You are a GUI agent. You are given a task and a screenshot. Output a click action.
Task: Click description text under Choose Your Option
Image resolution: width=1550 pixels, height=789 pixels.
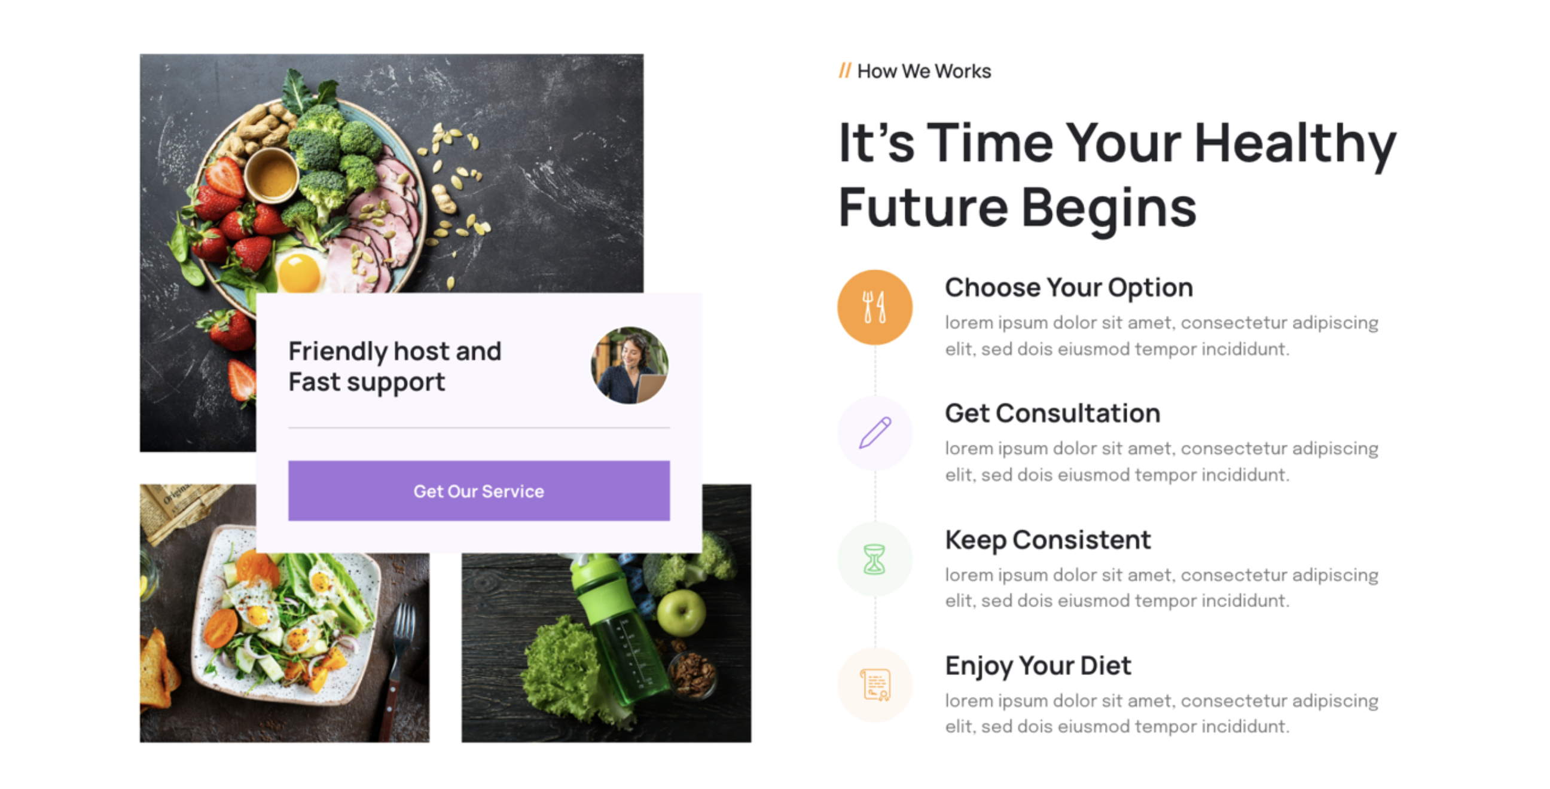click(1161, 335)
